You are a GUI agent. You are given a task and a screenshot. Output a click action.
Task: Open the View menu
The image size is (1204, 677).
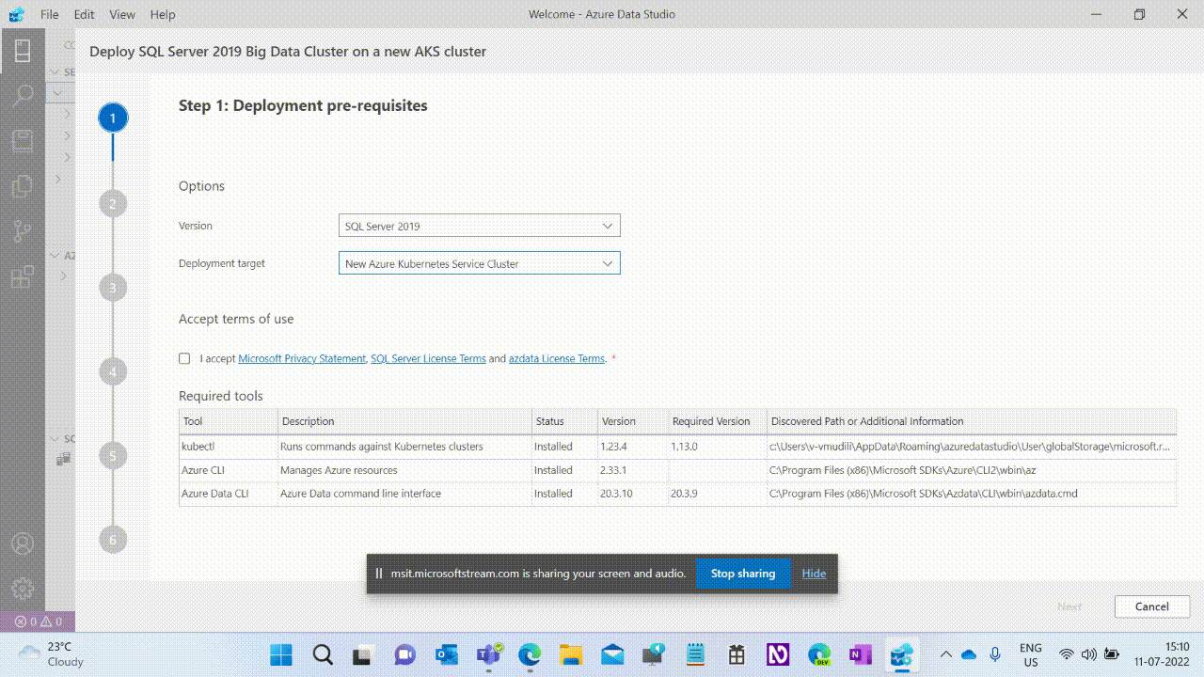[x=122, y=14]
